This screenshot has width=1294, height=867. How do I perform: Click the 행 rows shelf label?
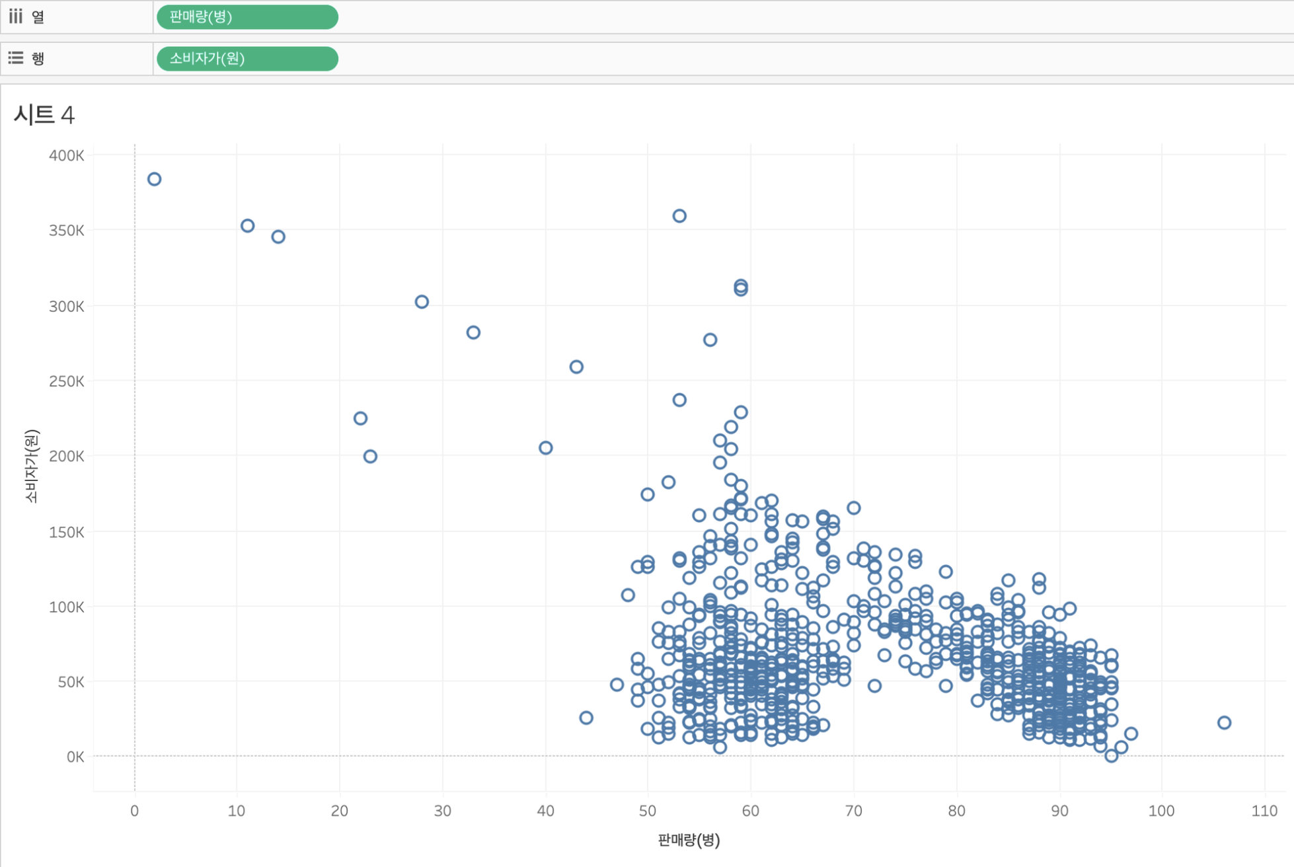click(x=38, y=59)
